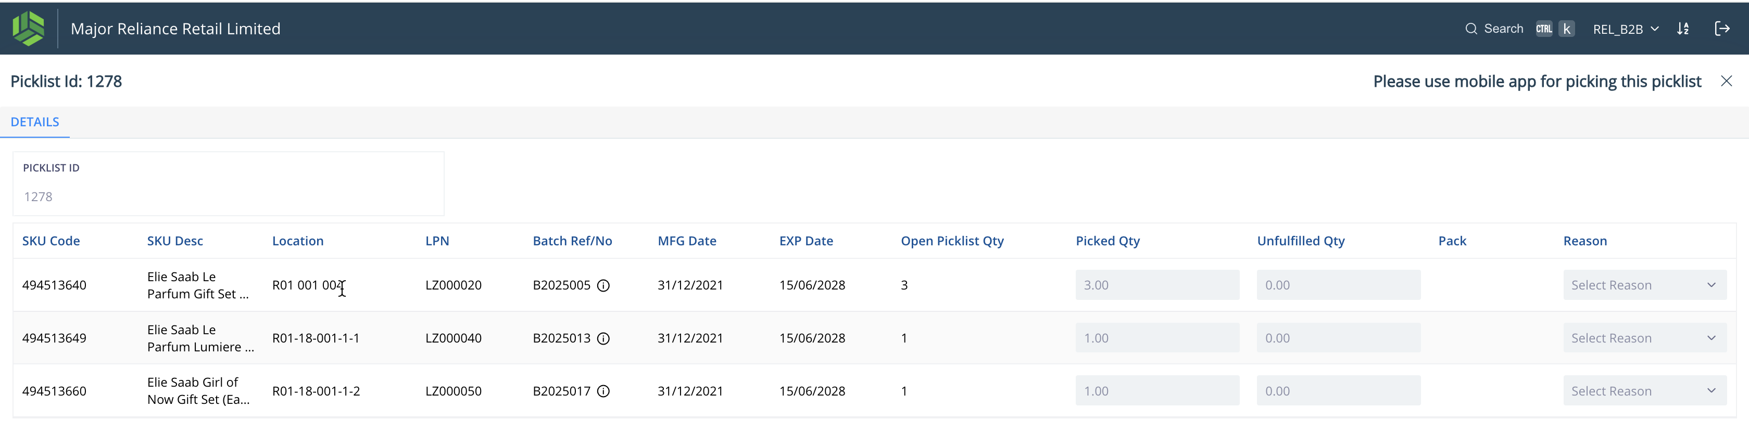
Task: Show batch info for B2025005
Action: coord(603,285)
